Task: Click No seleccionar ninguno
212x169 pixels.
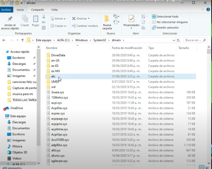Action: pyautogui.click(x=170, y=22)
